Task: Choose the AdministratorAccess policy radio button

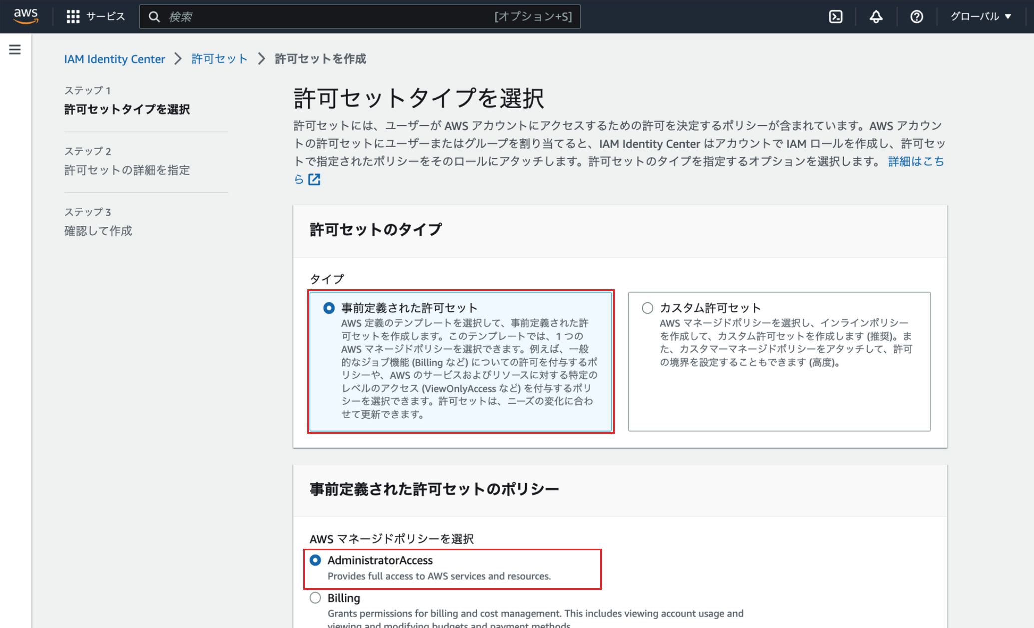Action: pos(315,560)
